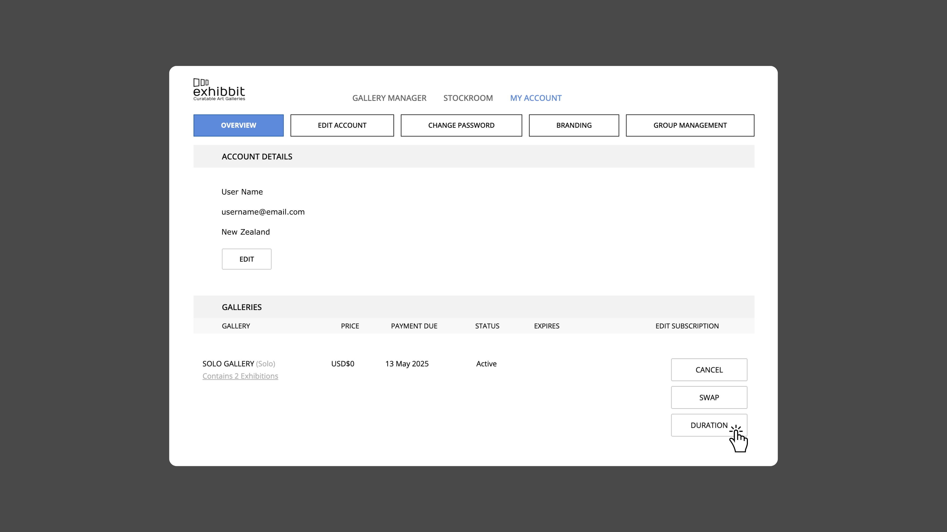Screen dimensions: 947x532
Task: Click the New Zealand country text
Action: point(246,232)
